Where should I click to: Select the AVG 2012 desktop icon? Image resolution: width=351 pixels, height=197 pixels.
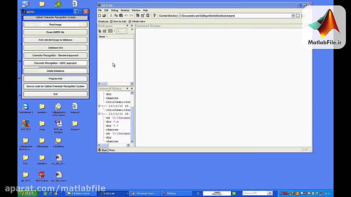tap(26, 125)
